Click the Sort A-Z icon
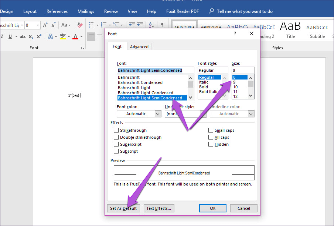Viewport: 334px width, 226px height. (x=151, y=25)
